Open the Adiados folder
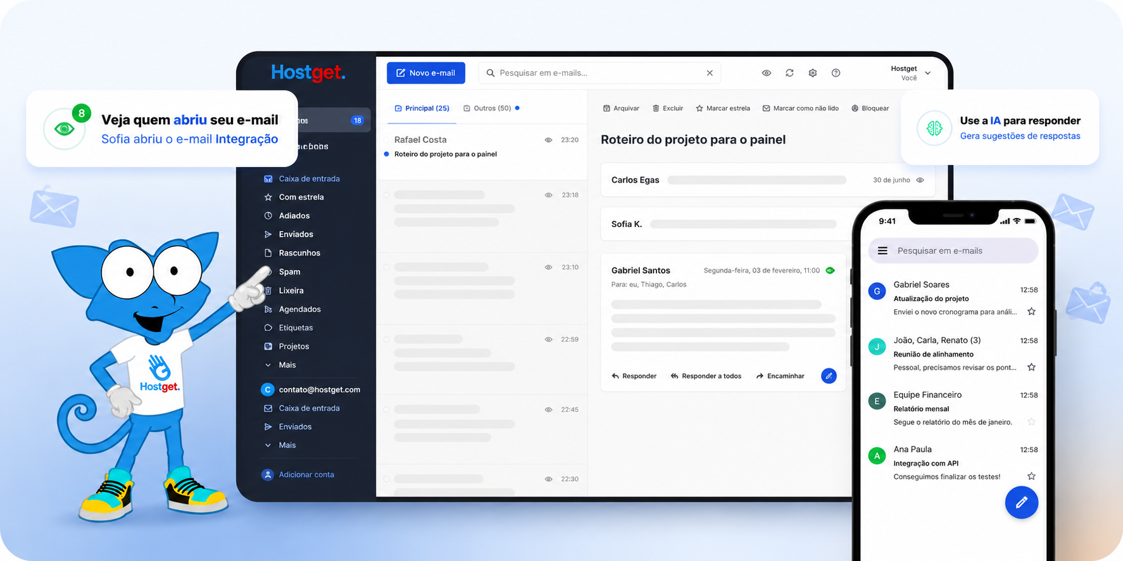 287,216
